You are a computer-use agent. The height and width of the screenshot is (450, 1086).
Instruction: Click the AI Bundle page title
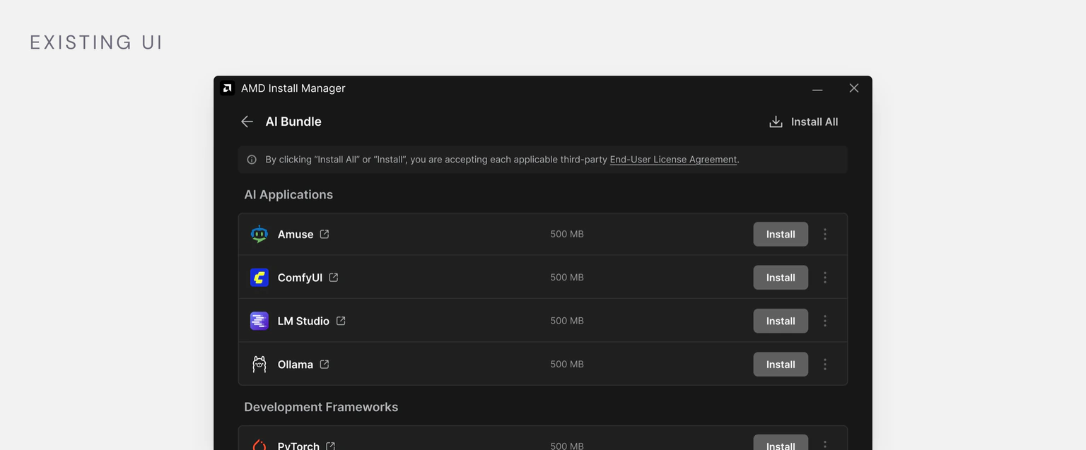tap(293, 122)
